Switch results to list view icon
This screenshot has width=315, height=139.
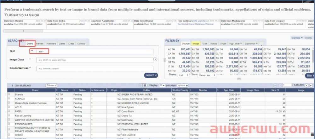tap(140, 86)
